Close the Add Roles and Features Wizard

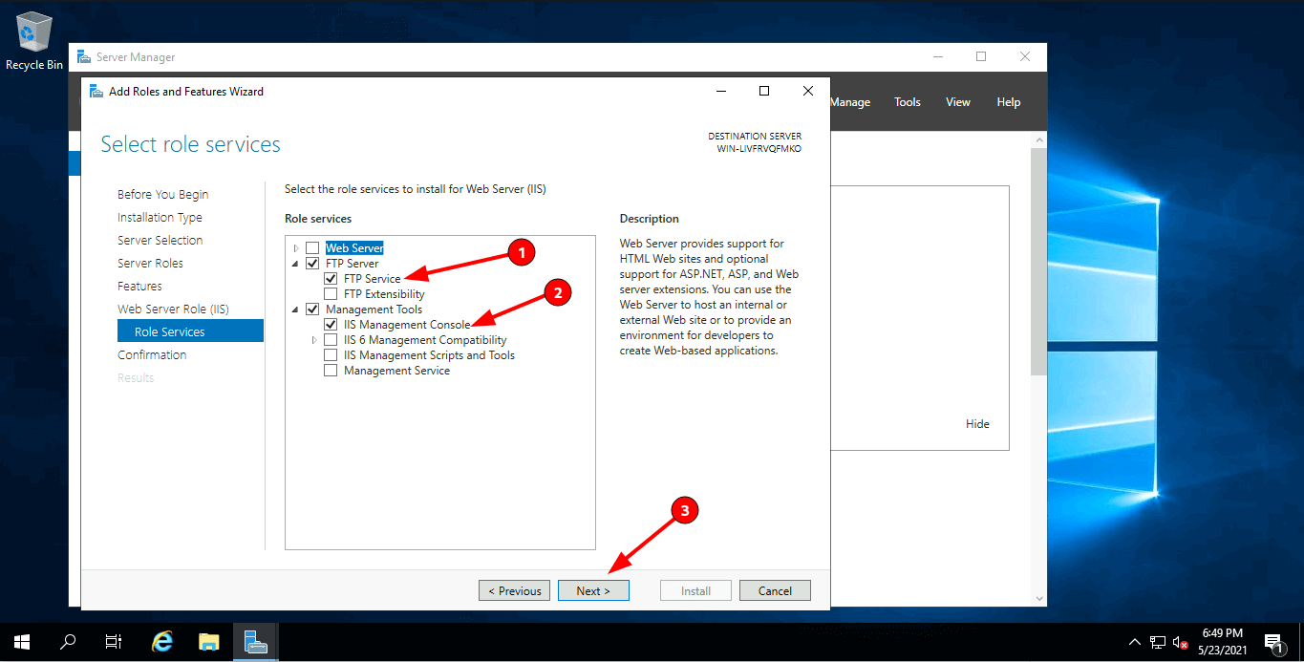tap(808, 91)
